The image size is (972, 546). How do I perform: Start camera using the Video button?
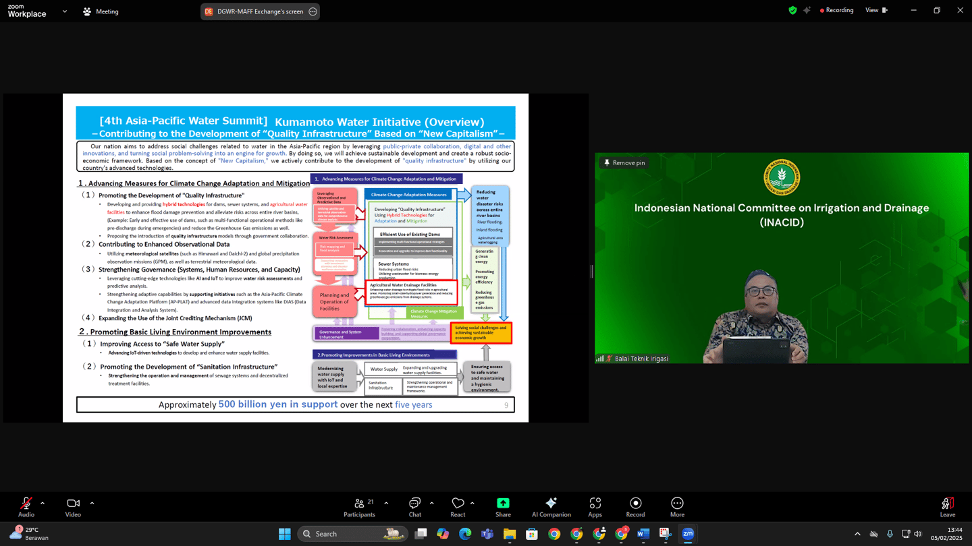[x=73, y=507]
